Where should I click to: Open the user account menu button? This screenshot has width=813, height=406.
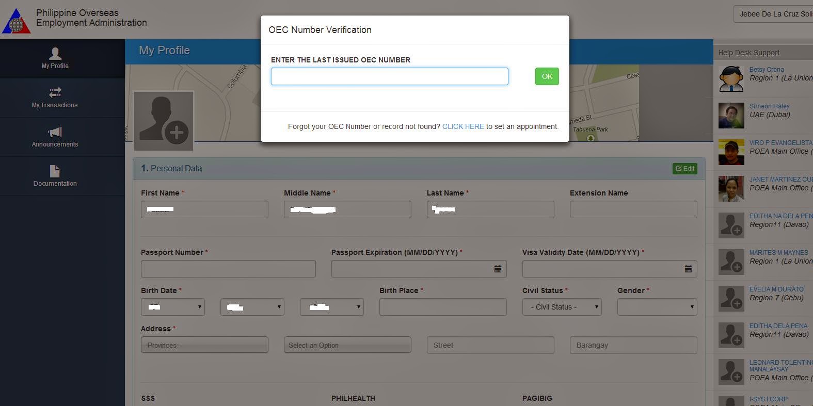[x=773, y=14]
